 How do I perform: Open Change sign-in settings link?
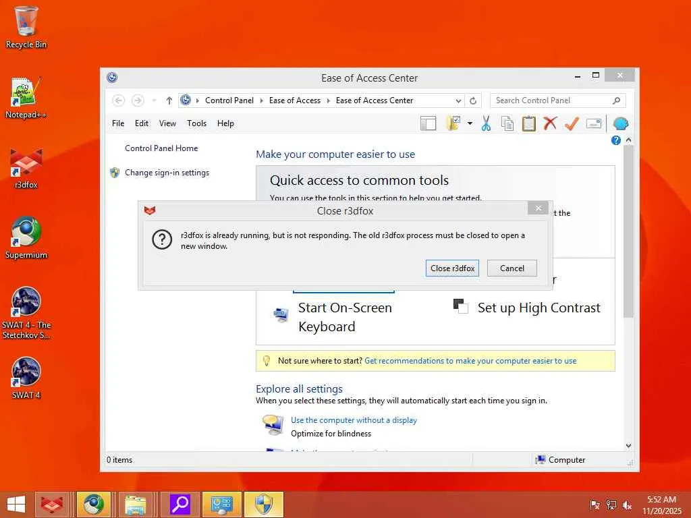[x=167, y=173]
